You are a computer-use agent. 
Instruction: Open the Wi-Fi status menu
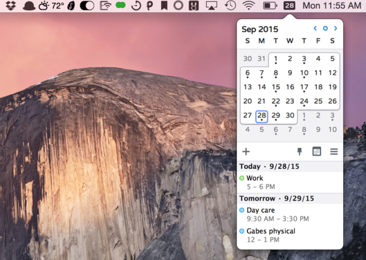[248, 6]
